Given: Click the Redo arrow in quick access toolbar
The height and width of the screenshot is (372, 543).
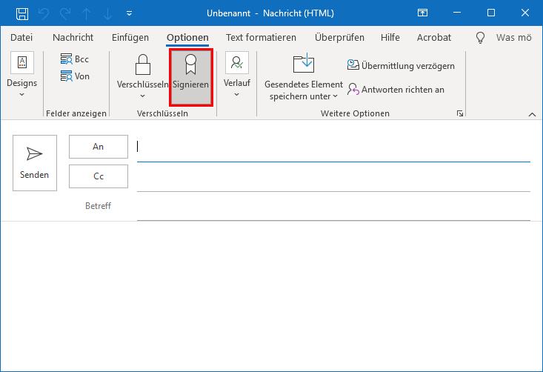Looking at the screenshot, I should pos(65,13).
